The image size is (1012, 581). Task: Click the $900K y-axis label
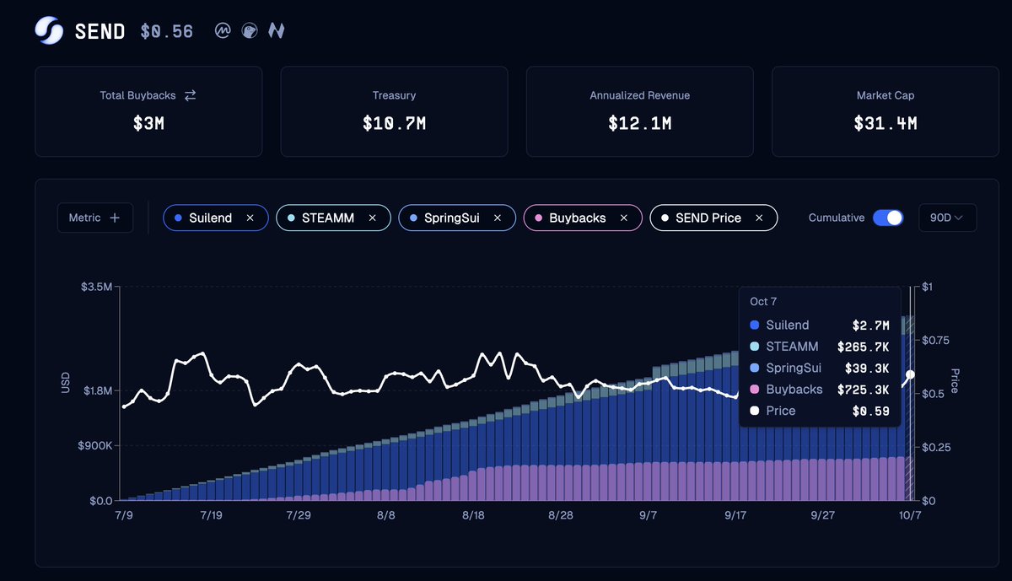point(94,445)
